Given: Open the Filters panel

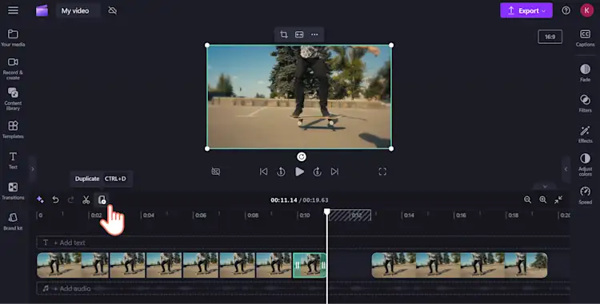Looking at the screenshot, I should (x=585, y=103).
